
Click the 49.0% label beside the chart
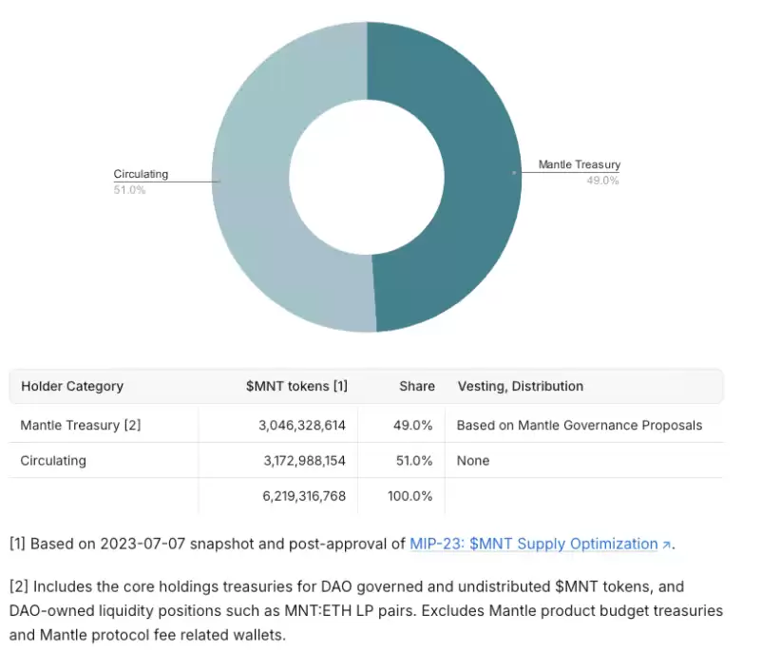click(602, 181)
